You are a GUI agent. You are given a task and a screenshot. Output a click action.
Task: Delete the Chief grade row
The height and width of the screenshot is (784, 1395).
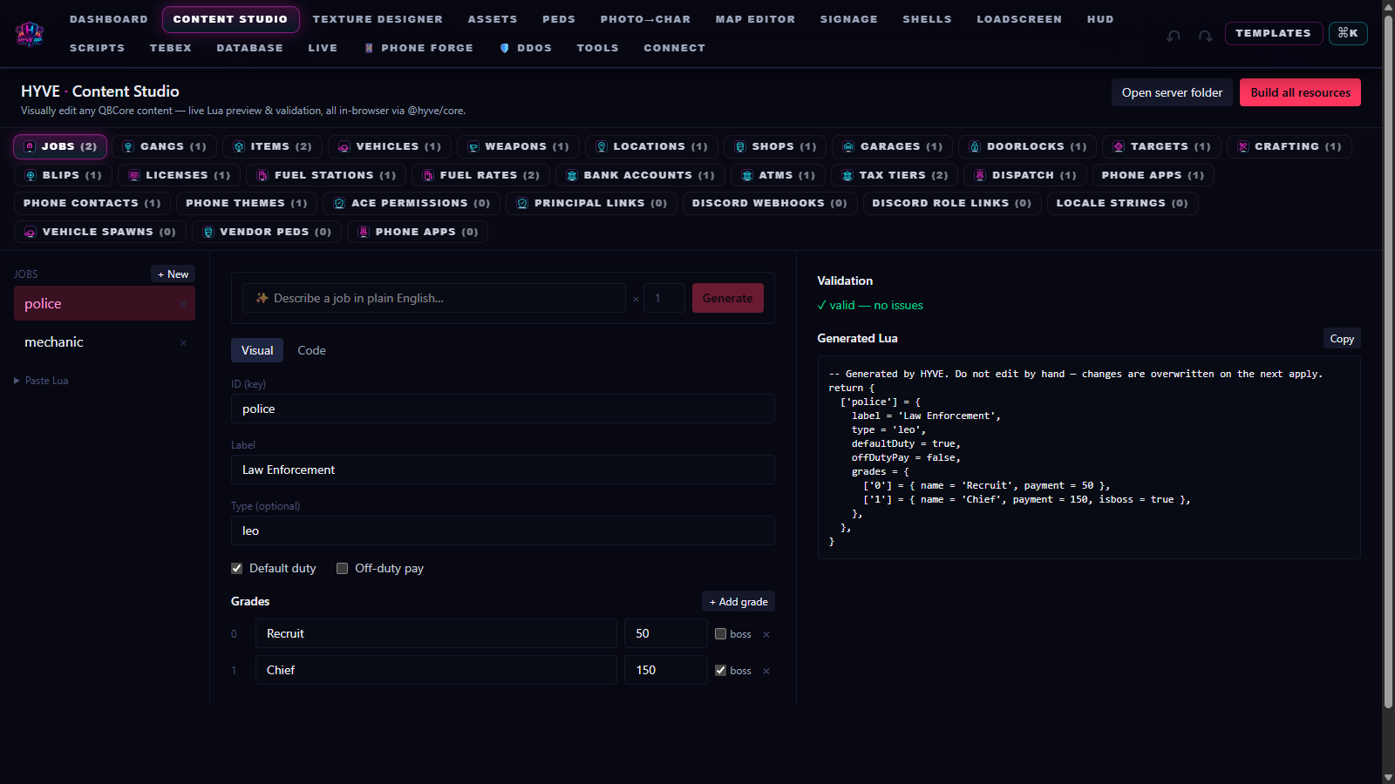[x=766, y=671]
